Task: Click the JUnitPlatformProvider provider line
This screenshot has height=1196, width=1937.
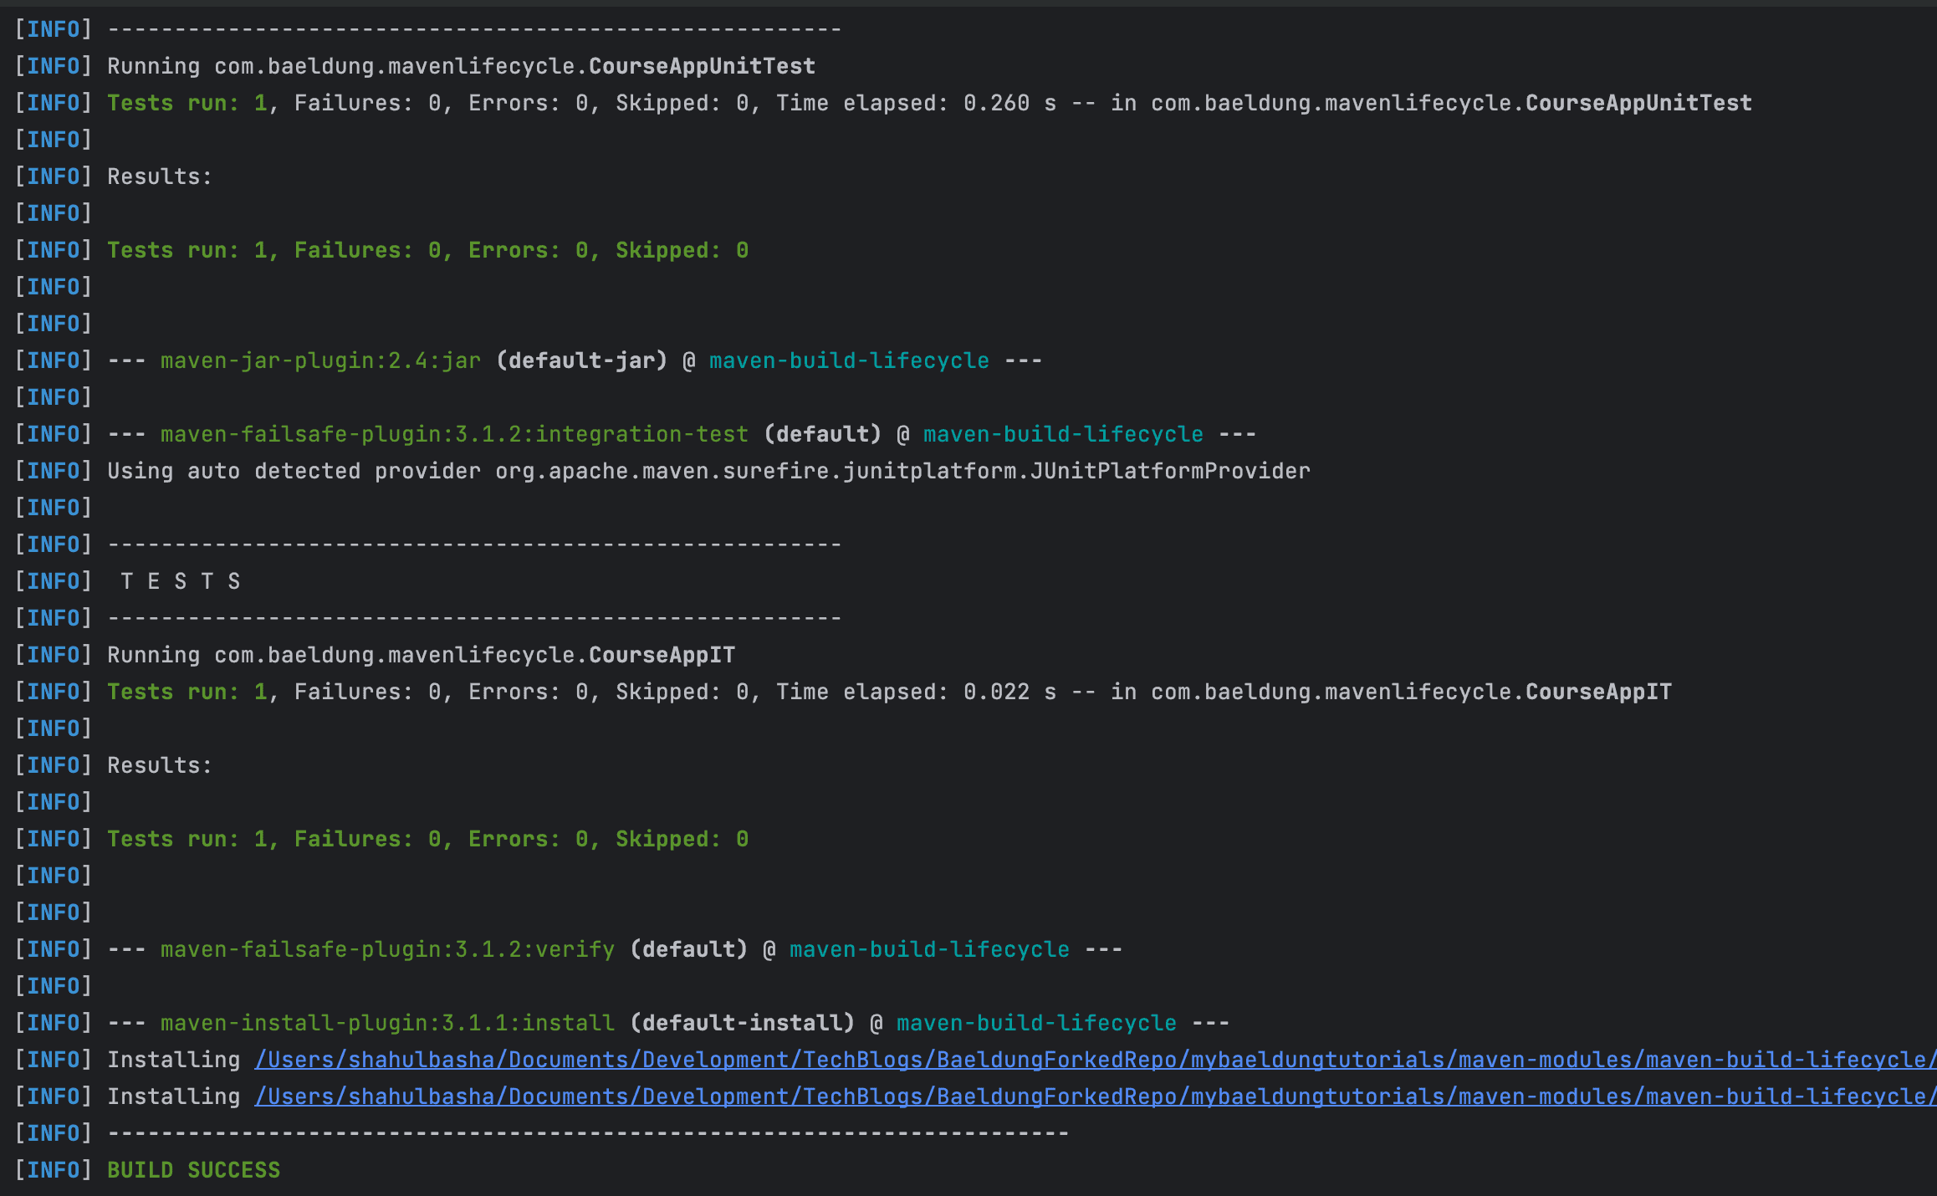Action: (708, 471)
